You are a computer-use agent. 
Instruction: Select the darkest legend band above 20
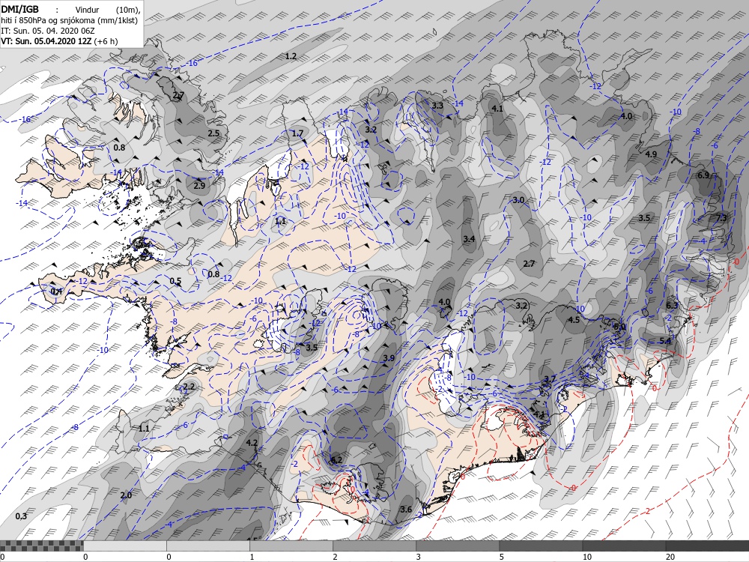pyautogui.click(x=707, y=546)
